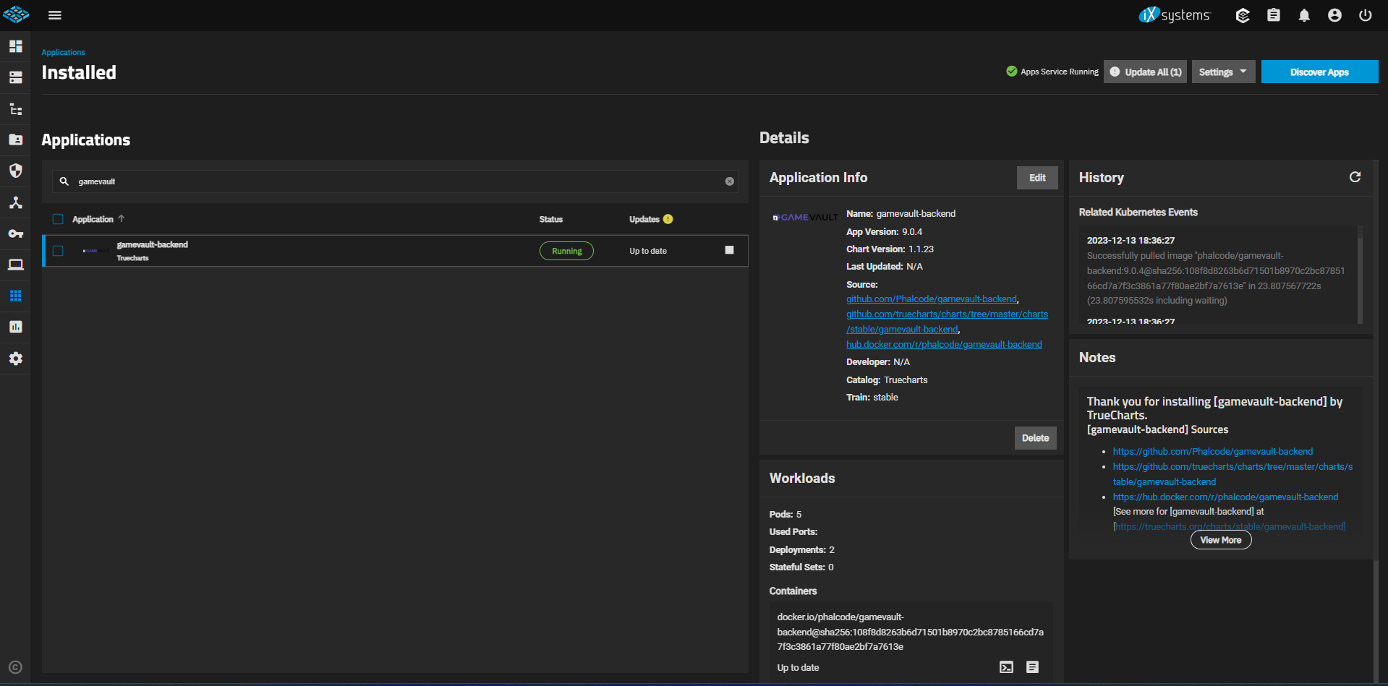The height and width of the screenshot is (686, 1388).
Task: Click the Applications breadcrumb link
Action: click(63, 52)
